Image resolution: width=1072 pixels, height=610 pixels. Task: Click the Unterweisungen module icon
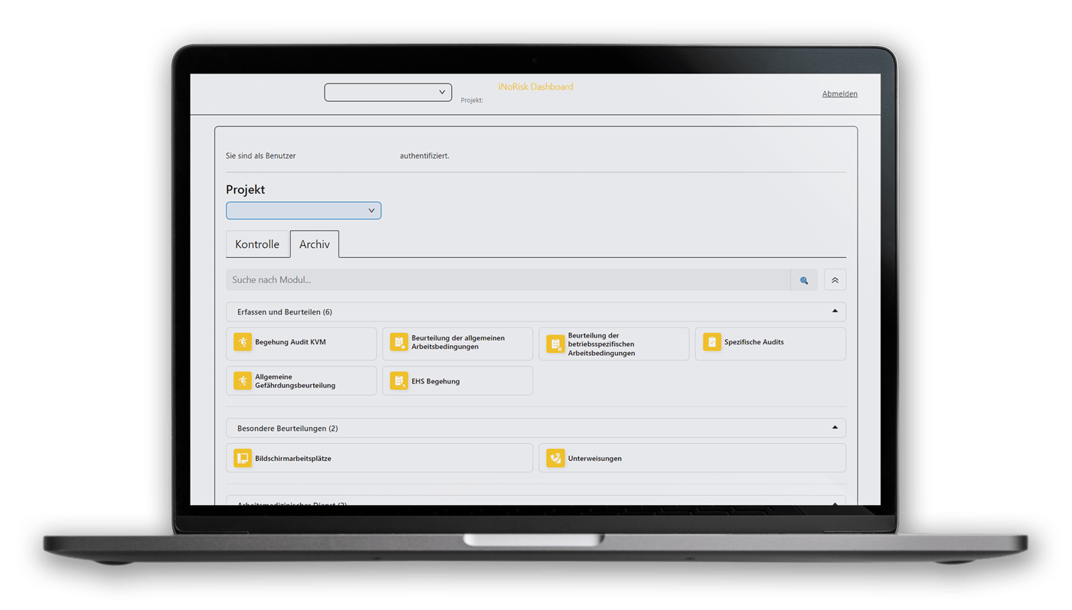click(x=555, y=458)
